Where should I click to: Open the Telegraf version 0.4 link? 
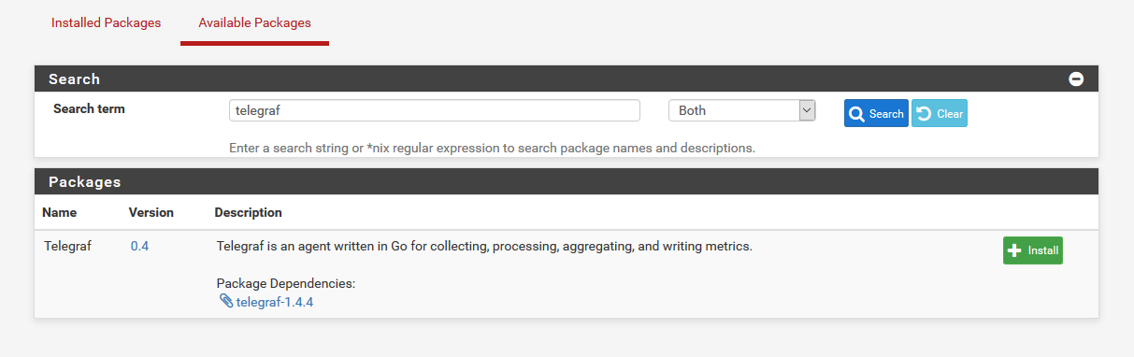point(139,247)
